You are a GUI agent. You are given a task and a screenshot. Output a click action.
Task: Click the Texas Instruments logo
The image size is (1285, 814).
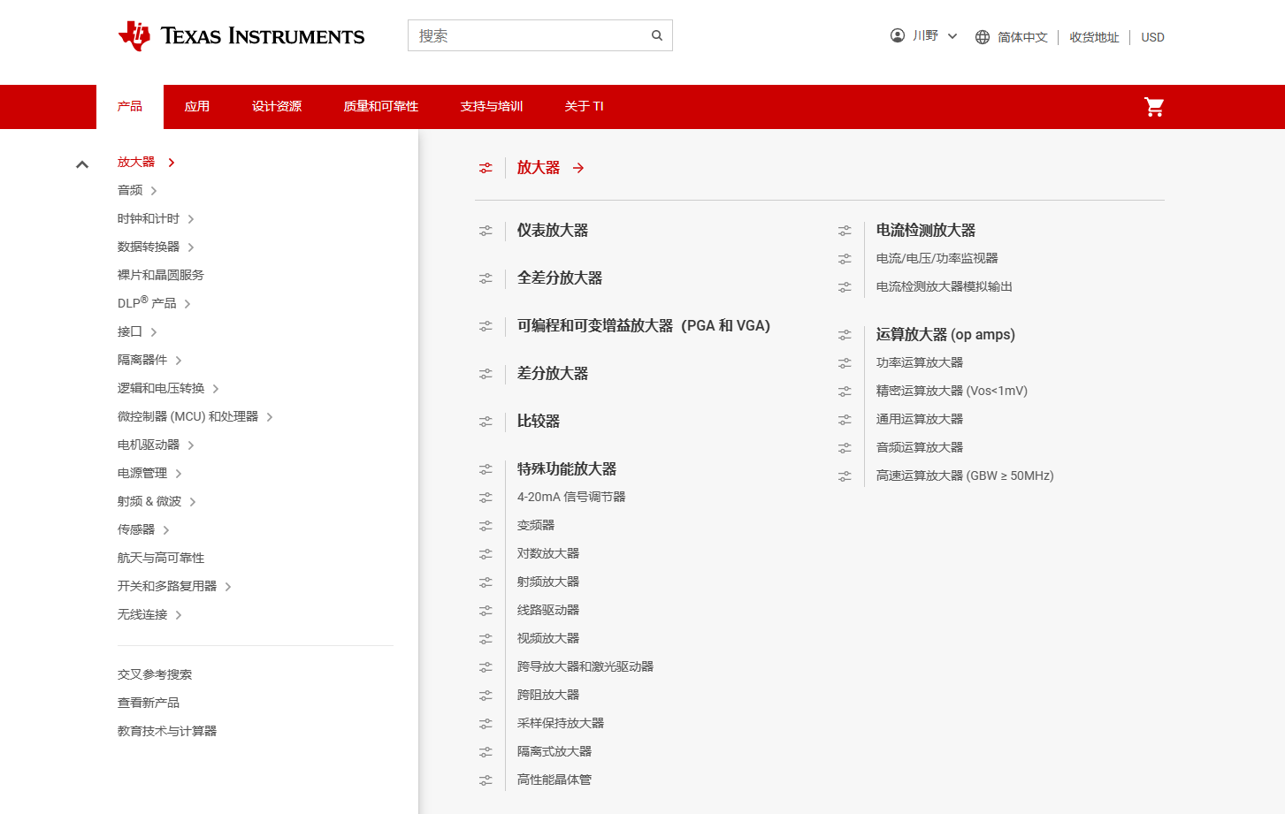241,36
